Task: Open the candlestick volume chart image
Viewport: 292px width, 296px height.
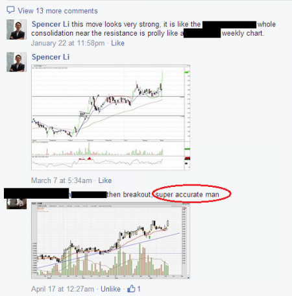Action: pos(111,240)
